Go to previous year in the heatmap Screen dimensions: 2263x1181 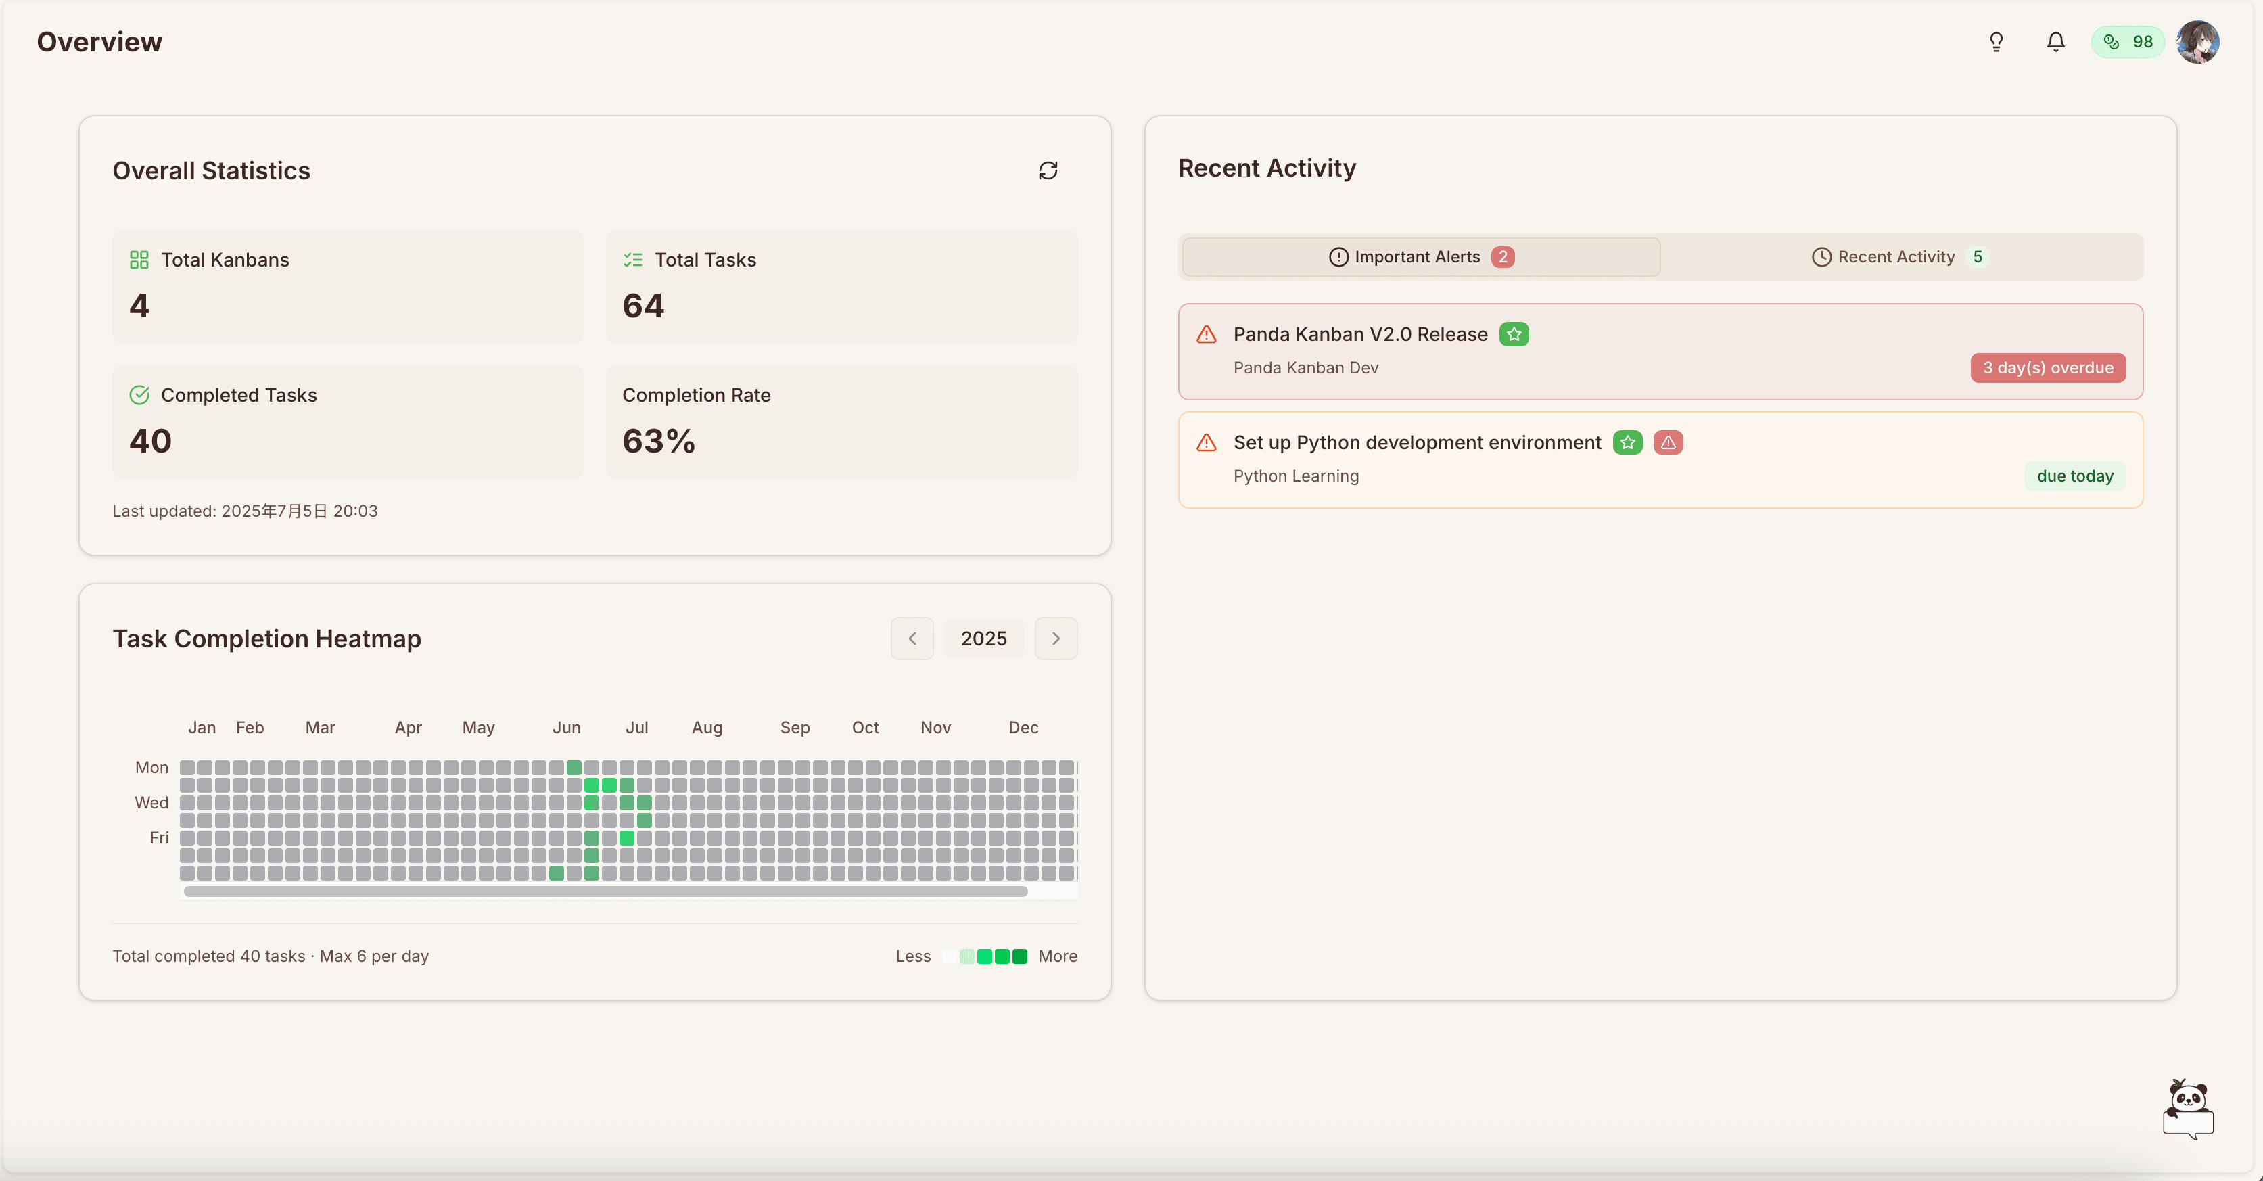coord(912,638)
